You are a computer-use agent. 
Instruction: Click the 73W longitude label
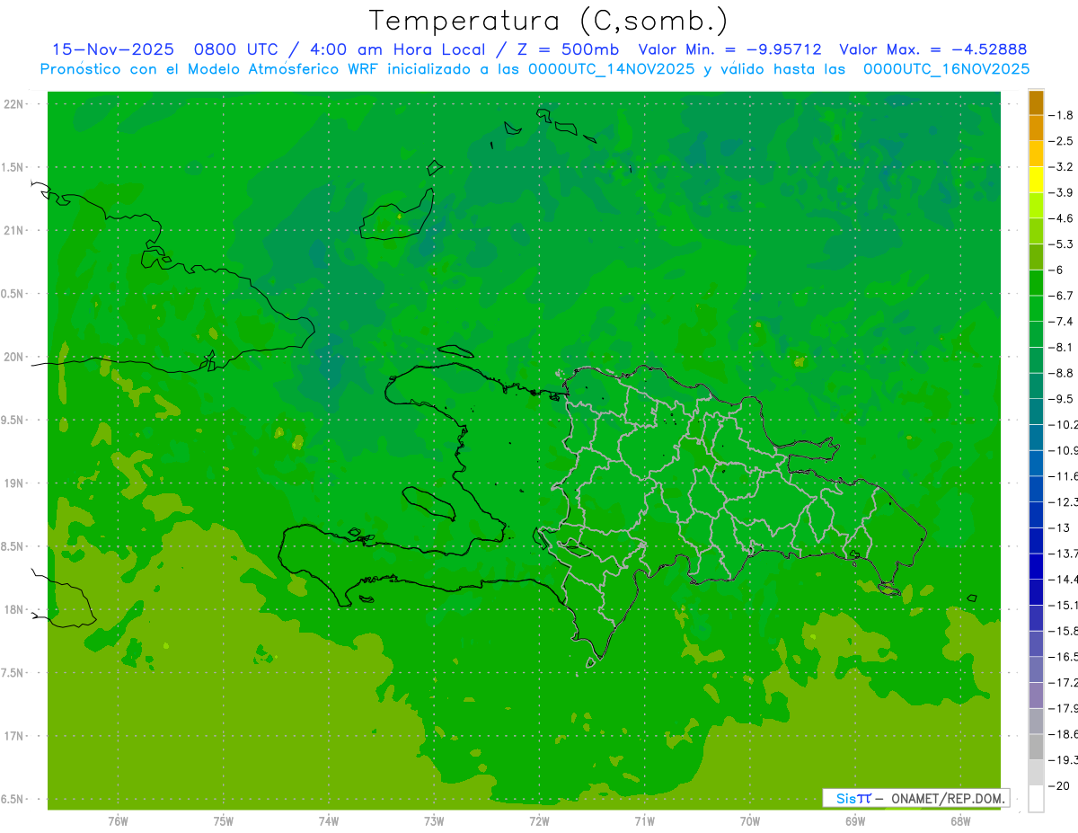(x=434, y=820)
